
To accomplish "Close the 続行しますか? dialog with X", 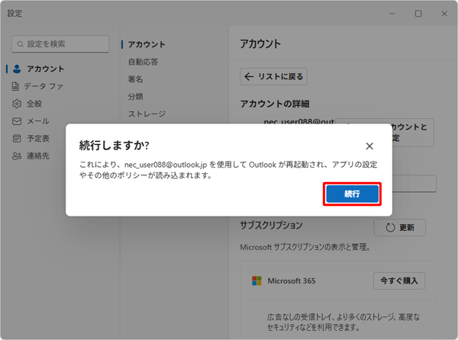I will [369, 146].
